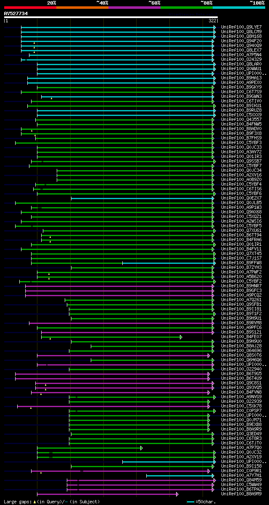Click the UniRef100_O64696 label
The image size is (269, 505).
tap(241, 350)
